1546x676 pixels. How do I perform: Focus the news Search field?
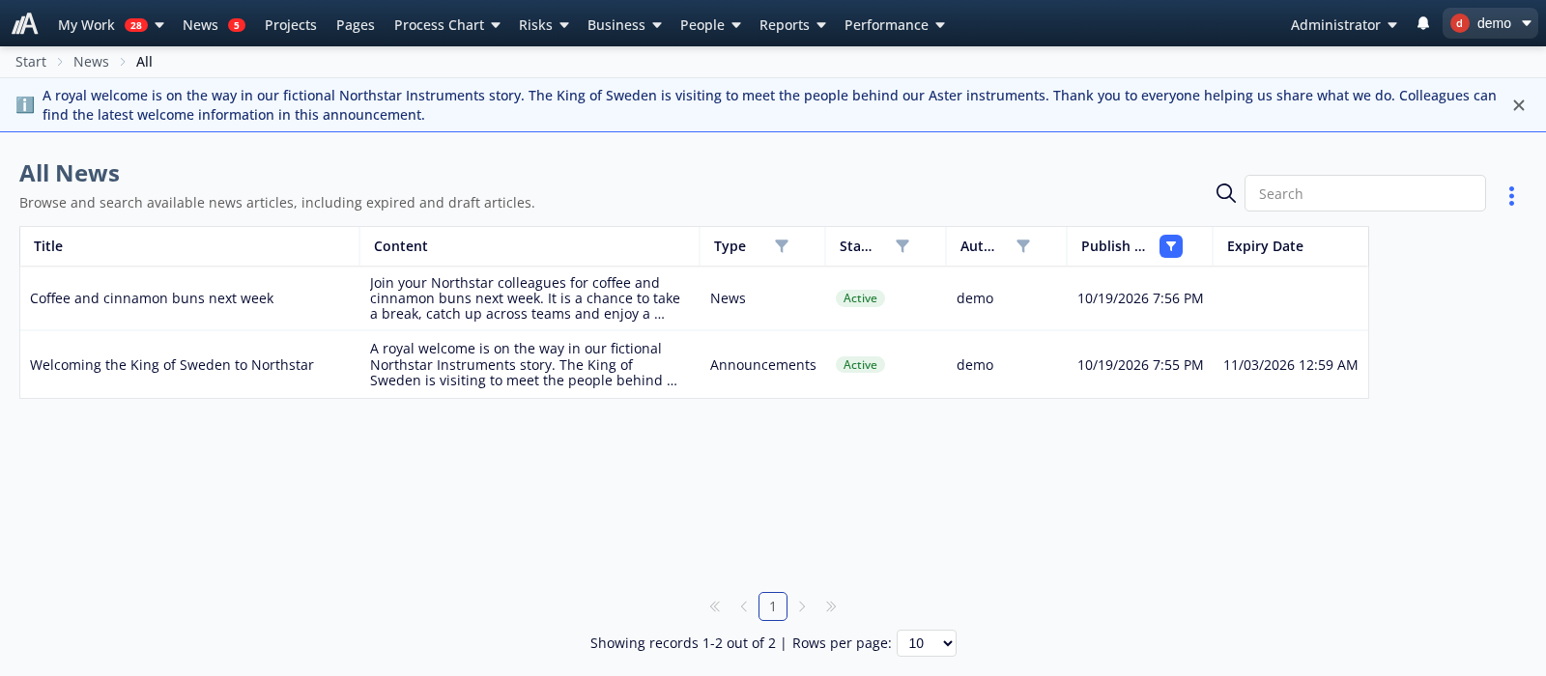coord(1364,193)
